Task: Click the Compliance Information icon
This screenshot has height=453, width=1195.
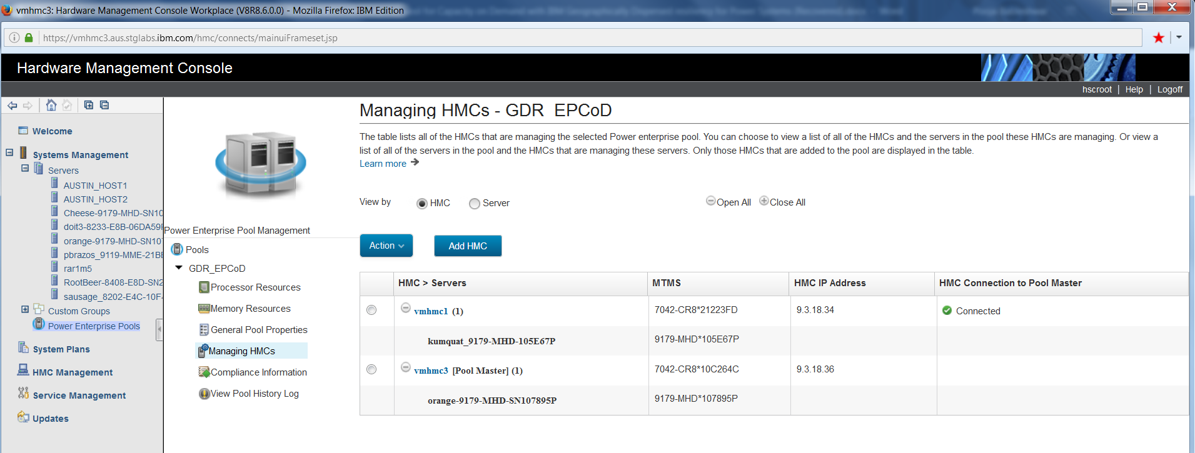Action: click(x=204, y=372)
